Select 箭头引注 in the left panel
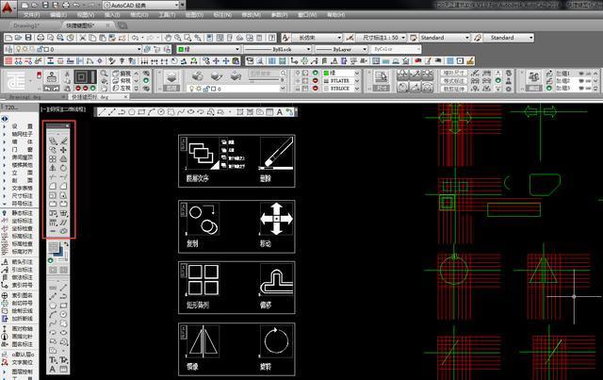 click(x=23, y=261)
